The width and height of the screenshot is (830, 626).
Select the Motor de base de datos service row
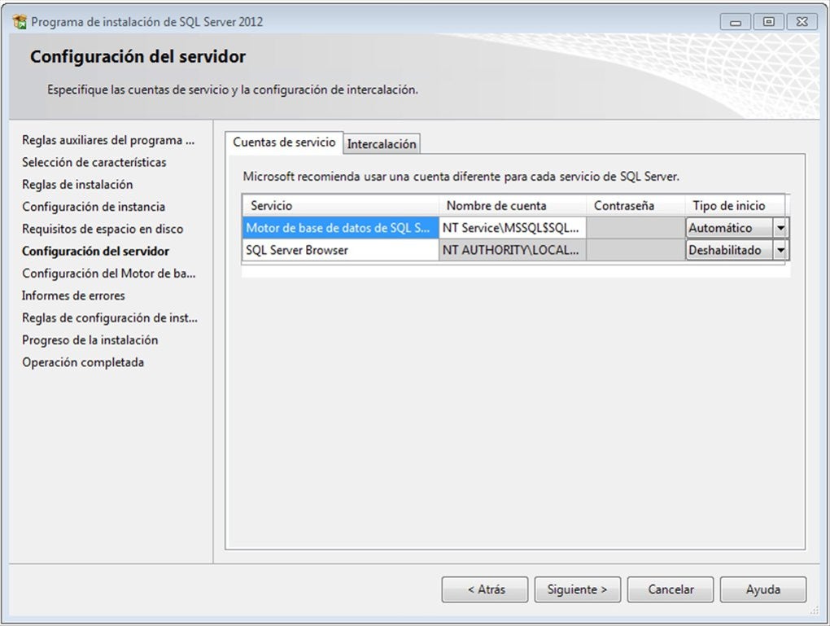point(338,227)
